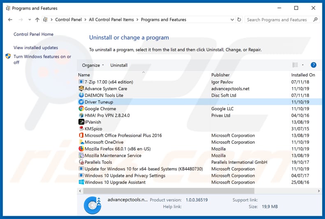Click publisher advancepctools.net cell

230,89
